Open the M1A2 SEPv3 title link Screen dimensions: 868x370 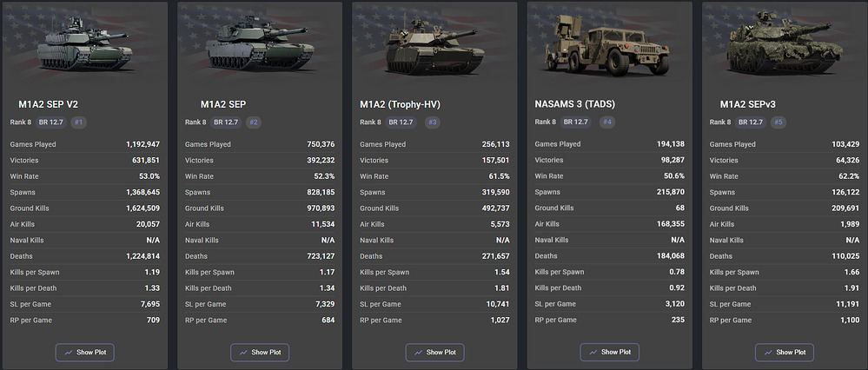745,104
